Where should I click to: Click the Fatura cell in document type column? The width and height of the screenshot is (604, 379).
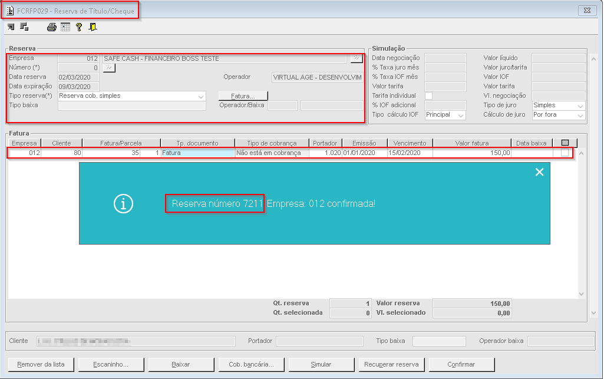[197, 153]
